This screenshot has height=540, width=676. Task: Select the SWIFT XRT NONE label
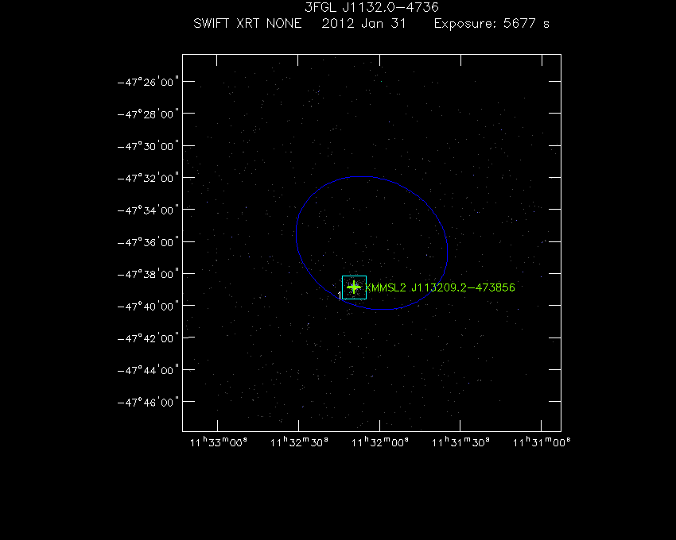[x=247, y=23]
